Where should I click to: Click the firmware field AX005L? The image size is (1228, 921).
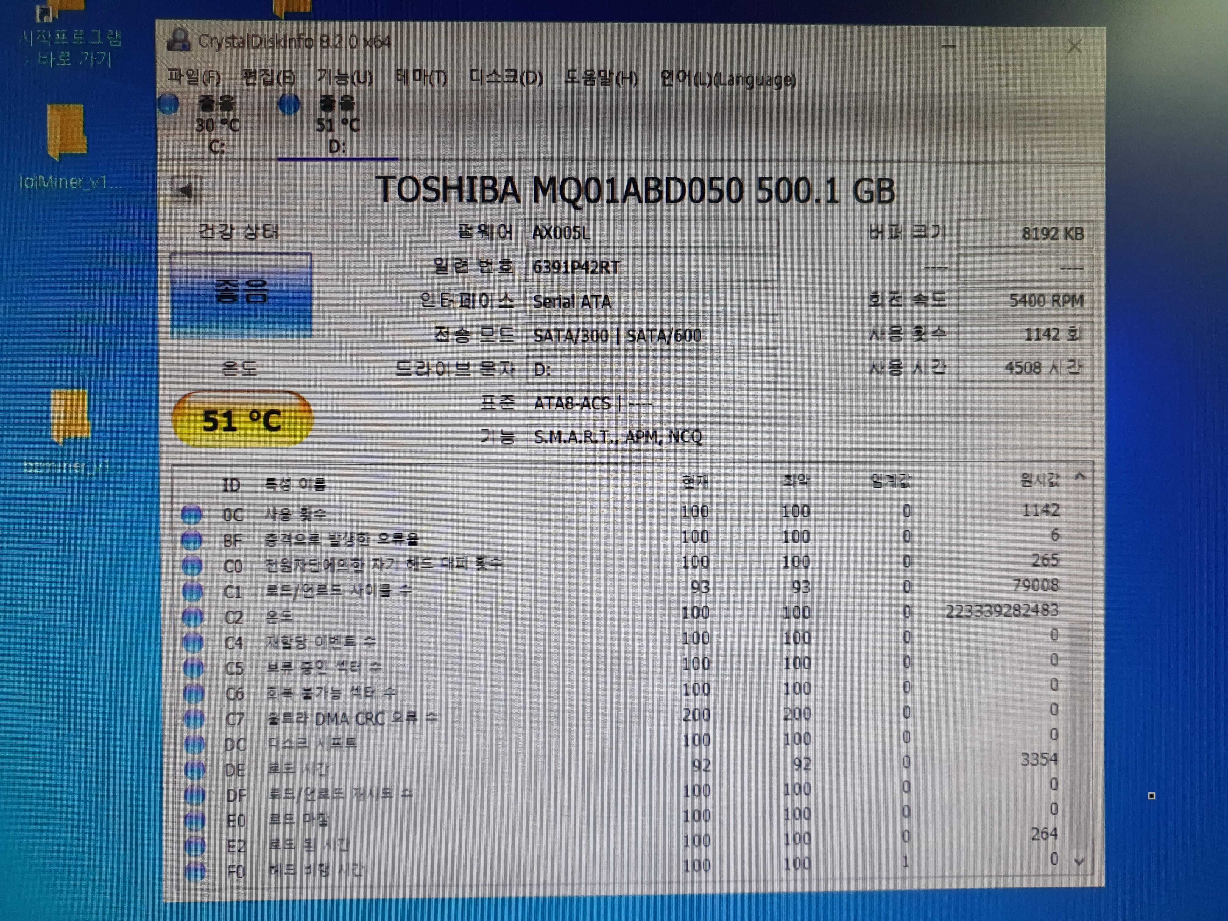(652, 233)
